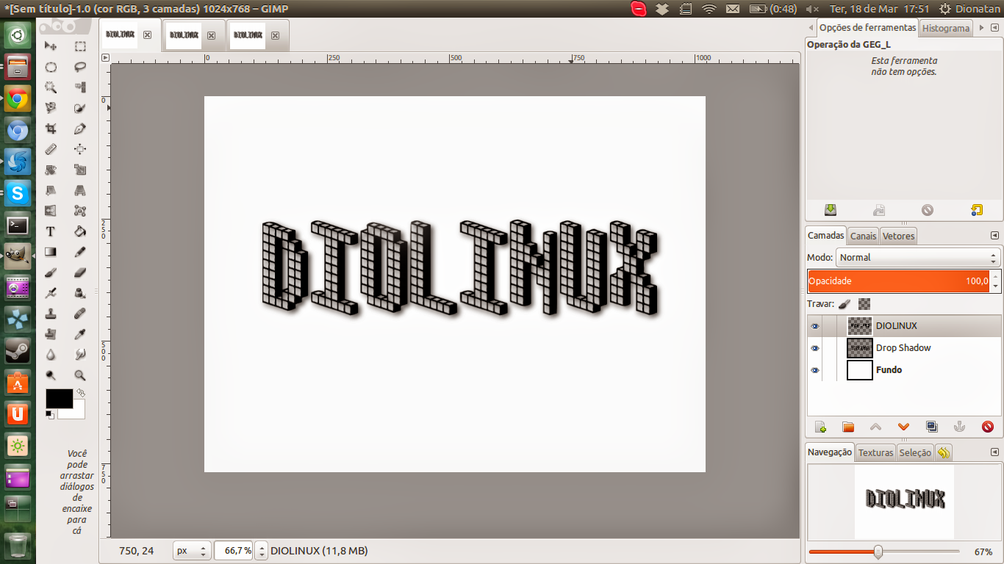Image resolution: width=1004 pixels, height=564 pixels.
Task: Adjust the orange Opacidade slider
Action: [x=899, y=281]
